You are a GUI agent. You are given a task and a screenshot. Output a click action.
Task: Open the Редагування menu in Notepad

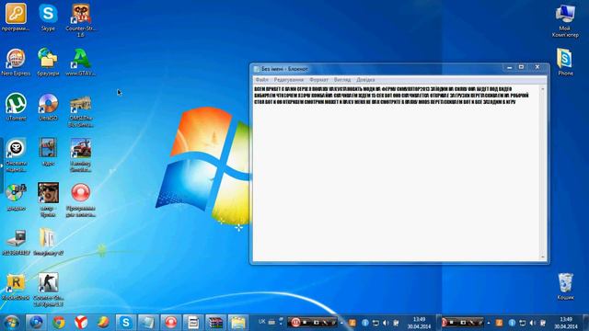click(x=288, y=80)
